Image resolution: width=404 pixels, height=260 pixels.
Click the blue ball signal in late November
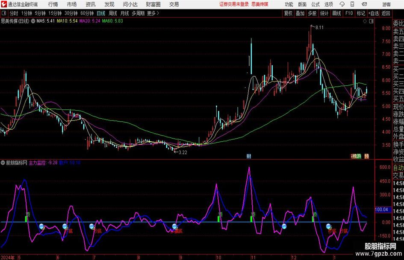pyautogui.click(x=284, y=226)
